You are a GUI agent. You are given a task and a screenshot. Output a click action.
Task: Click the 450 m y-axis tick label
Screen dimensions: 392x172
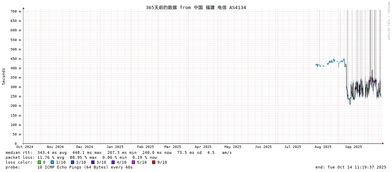point(15,59)
